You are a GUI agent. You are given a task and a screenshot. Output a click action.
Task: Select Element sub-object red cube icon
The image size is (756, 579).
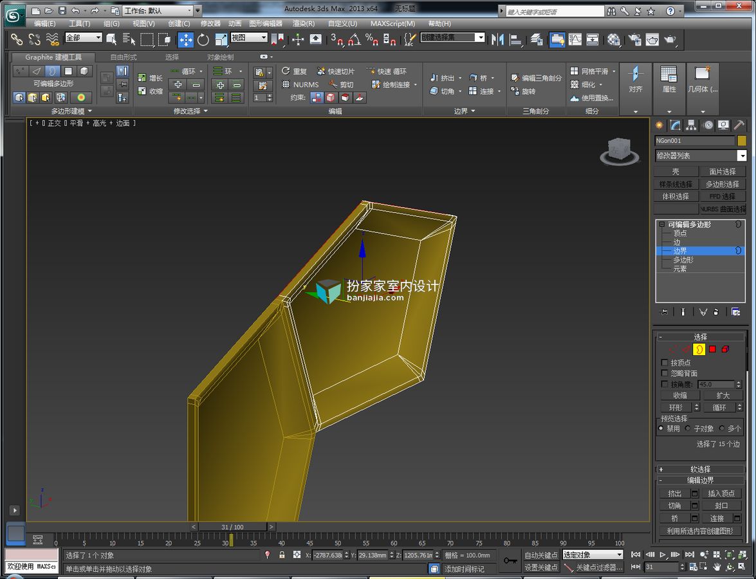click(725, 349)
